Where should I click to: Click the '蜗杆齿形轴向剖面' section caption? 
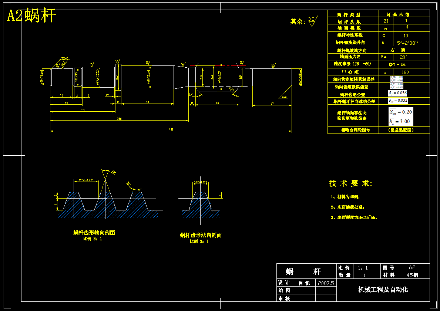pos(94,233)
